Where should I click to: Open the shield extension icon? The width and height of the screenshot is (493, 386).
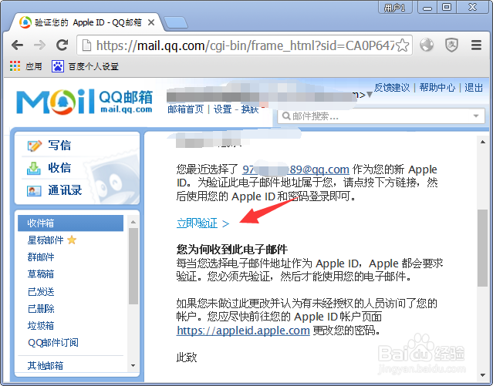(x=451, y=45)
